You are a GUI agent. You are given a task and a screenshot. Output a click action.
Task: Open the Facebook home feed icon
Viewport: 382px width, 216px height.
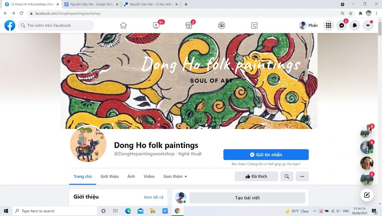123,25
